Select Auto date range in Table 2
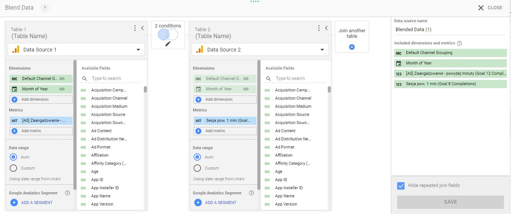 click(198, 157)
